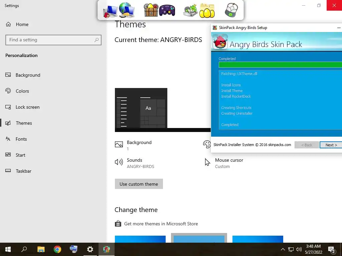Open the globe network icon in dock
The height and width of the screenshot is (256, 342).
[x=127, y=10]
